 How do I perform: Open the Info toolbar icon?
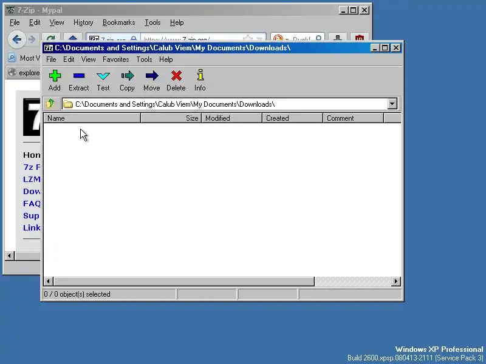click(200, 75)
